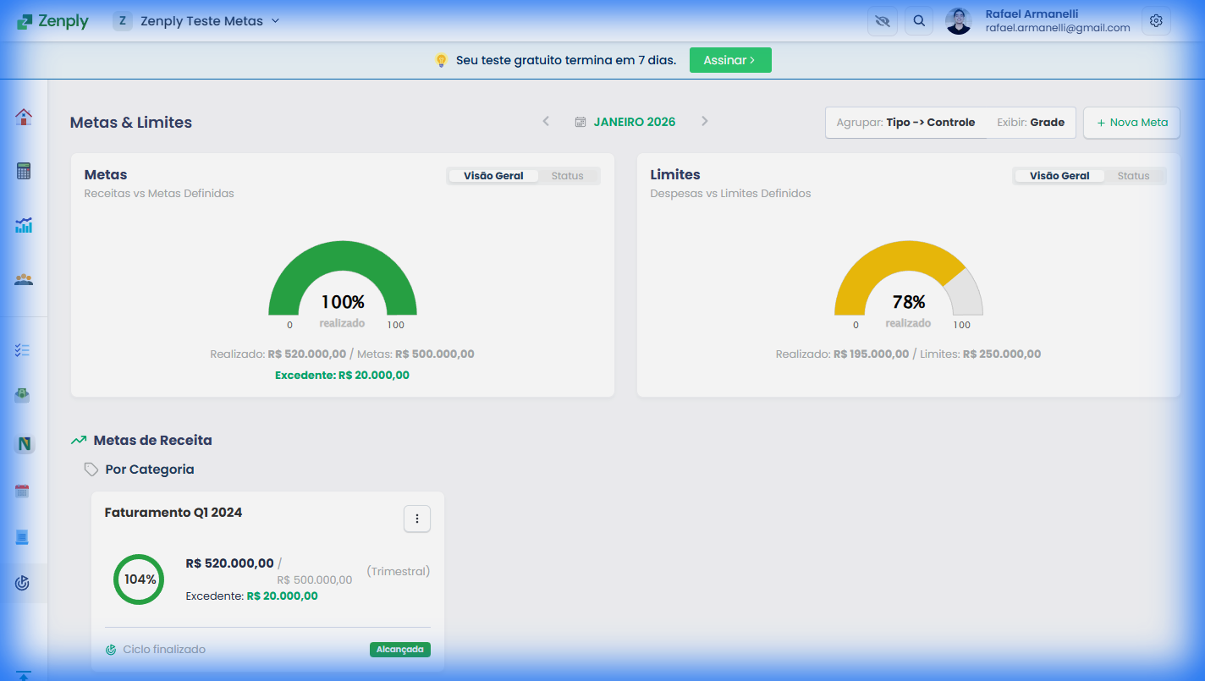Image resolution: width=1205 pixels, height=681 pixels.
Task: Switch Limites card to Status view
Action: coord(1133,176)
